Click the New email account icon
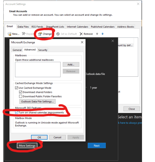 point(9,34)
